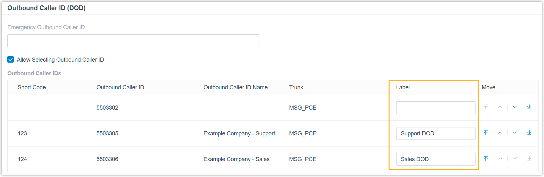
Task: Select the Example Company - Sales cell
Action: 236,159
